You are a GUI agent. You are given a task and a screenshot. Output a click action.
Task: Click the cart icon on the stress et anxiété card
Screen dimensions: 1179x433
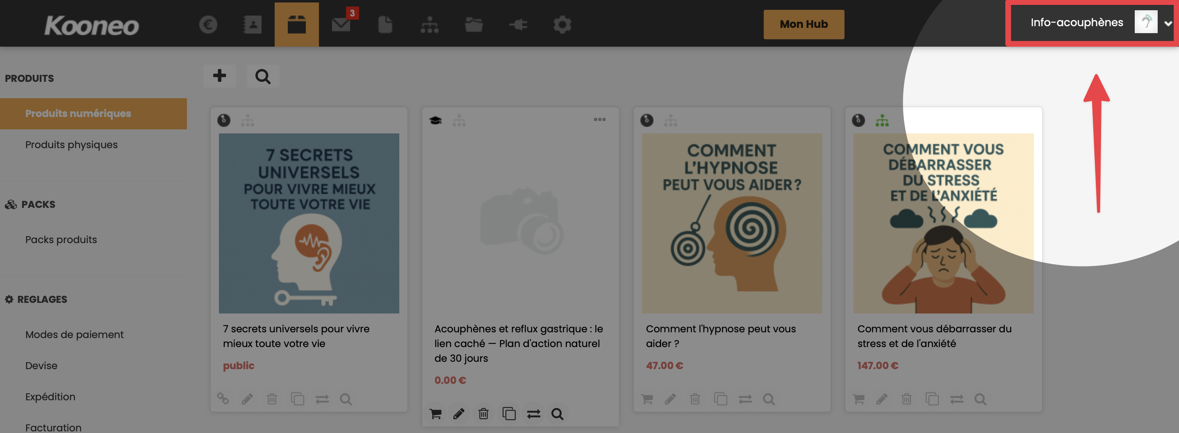click(858, 399)
